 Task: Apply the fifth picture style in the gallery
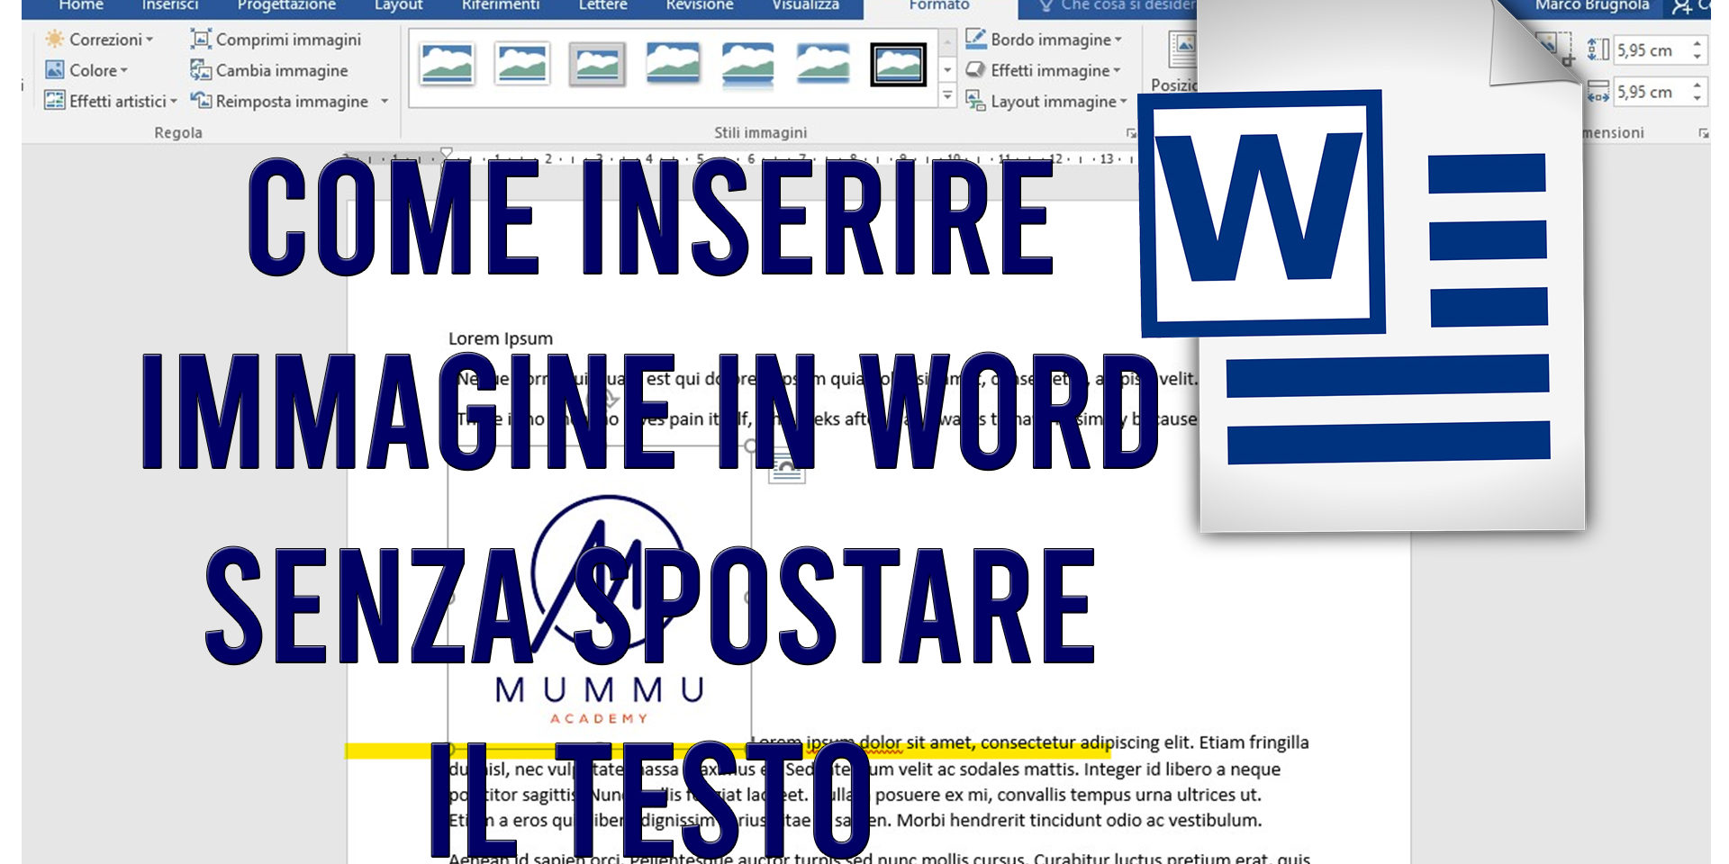(747, 65)
